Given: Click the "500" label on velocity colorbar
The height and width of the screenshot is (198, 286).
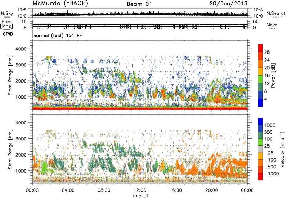Looking at the screenshot, I should (x=268, y=132).
